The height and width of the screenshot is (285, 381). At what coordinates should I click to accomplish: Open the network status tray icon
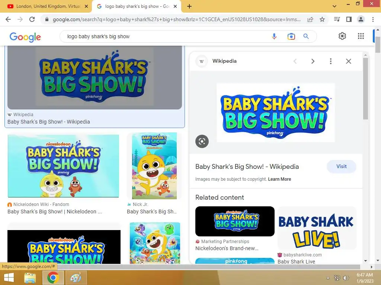tap(337, 278)
